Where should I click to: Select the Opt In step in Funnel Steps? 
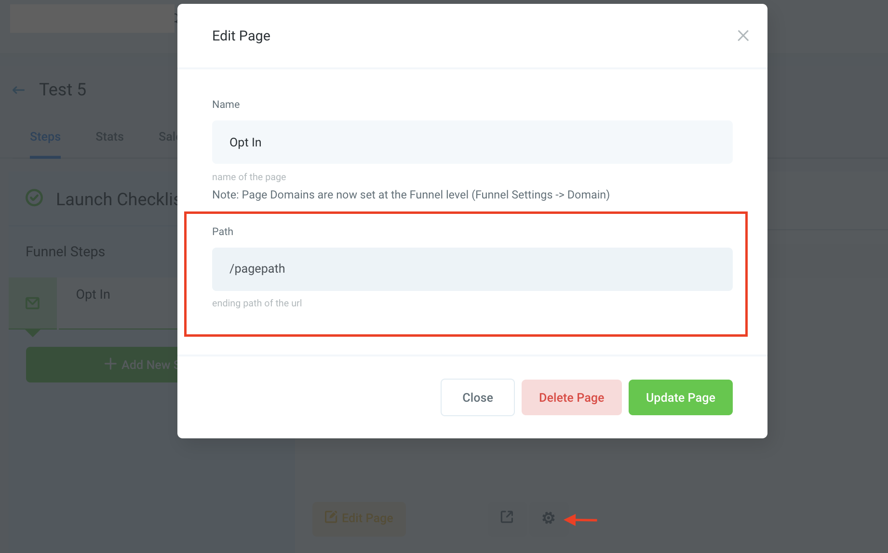(x=93, y=294)
